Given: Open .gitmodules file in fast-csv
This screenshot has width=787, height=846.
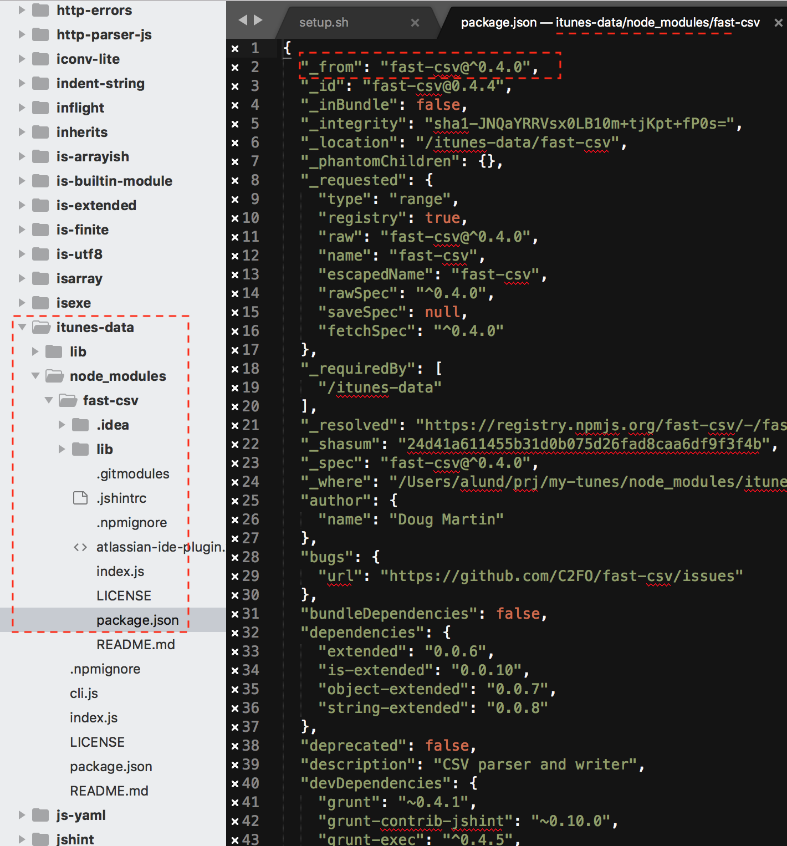Looking at the screenshot, I should tap(133, 474).
